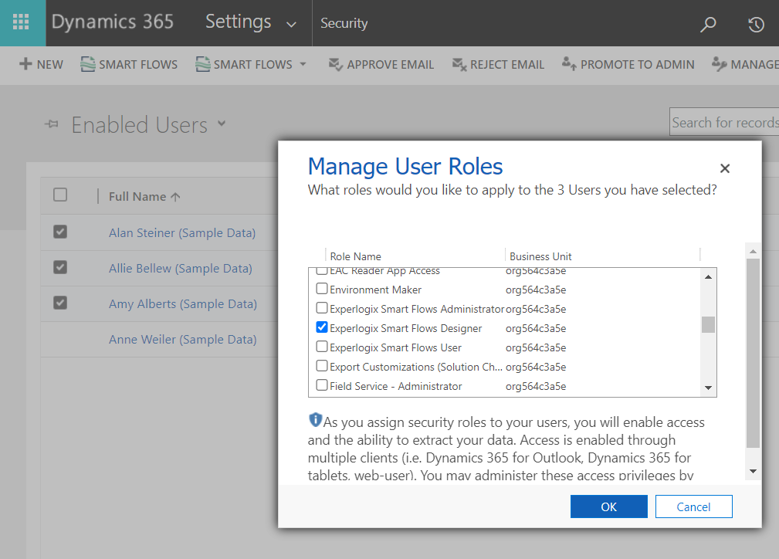
Task: Open Anne Weiler (Sample Data) record
Action: (183, 340)
